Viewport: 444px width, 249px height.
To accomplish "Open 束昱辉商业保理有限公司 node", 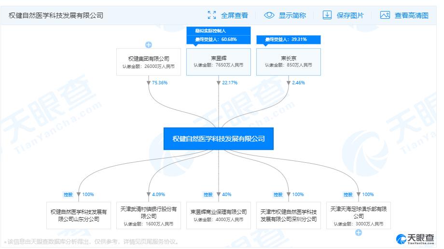I will [218, 215].
